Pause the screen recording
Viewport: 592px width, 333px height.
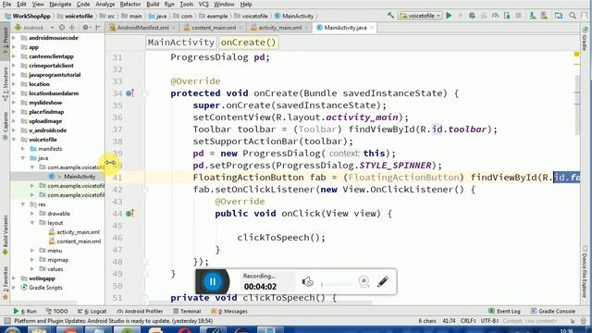pyautogui.click(x=212, y=281)
